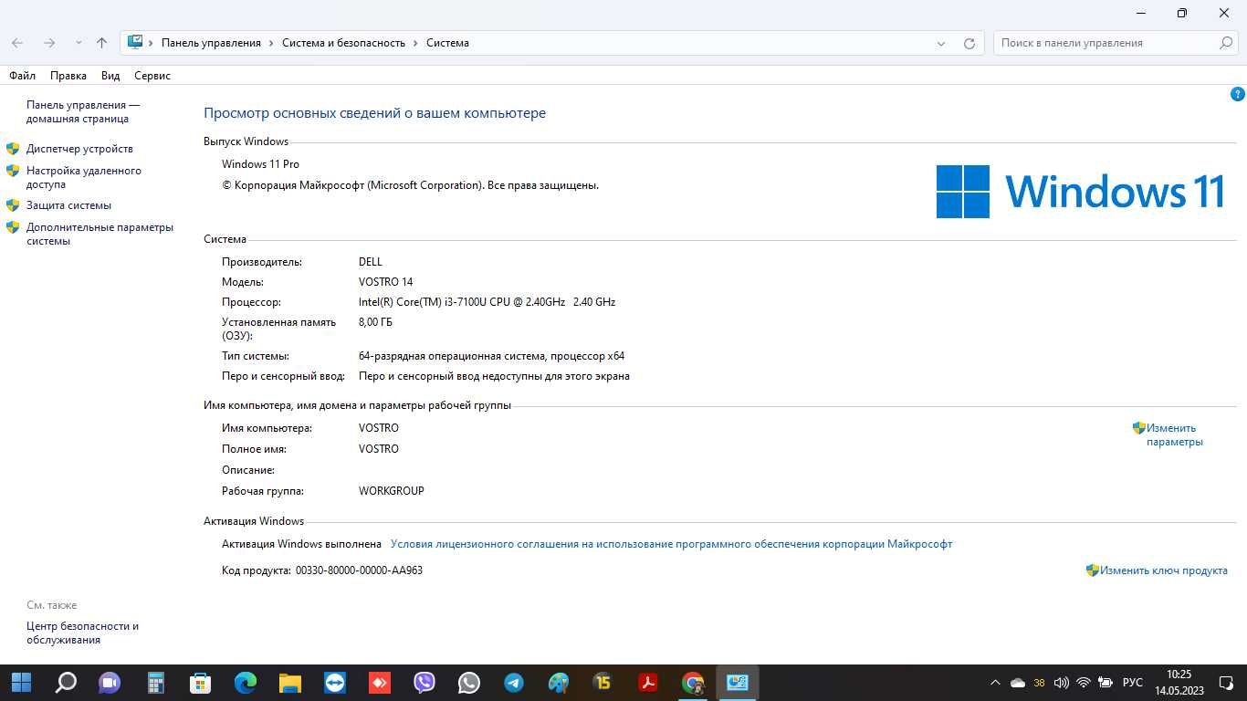Click the address bar computer icon
The height and width of the screenshot is (701, 1247).
(x=135, y=42)
